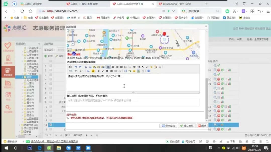Pick text color with the A color button
Viewport: 271px width, 152px height.
click(x=88, y=71)
